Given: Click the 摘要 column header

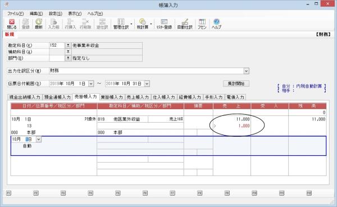Looking at the screenshot, I should (x=198, y=106).
